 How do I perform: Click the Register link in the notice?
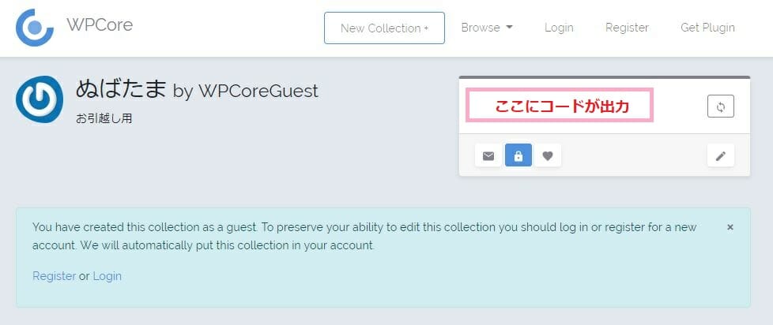[55, 276]
